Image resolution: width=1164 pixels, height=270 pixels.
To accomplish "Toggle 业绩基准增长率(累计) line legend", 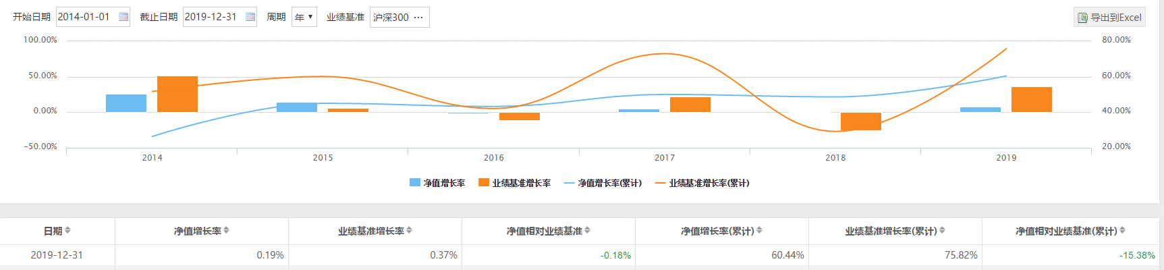I will coord(702,183).
